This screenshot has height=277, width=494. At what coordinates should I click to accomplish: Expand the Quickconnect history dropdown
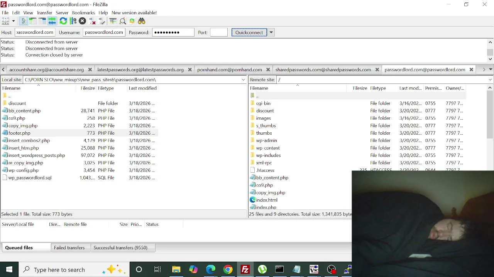tap(271, 32)
